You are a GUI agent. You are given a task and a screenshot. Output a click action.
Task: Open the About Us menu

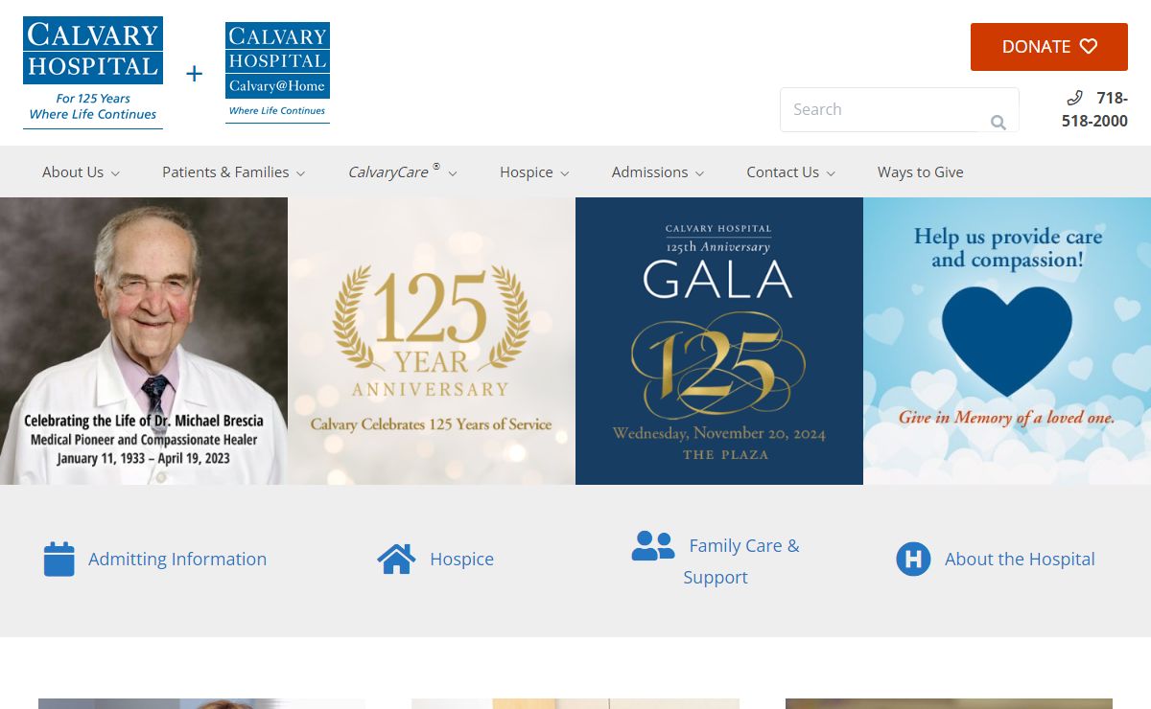73,172
